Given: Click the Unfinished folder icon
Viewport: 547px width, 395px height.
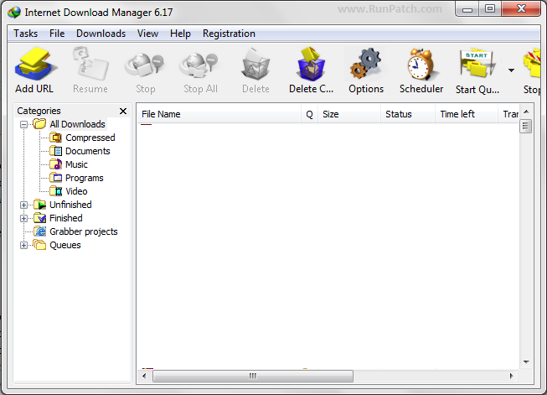Looking at the screenshot, I should (39, 205).
